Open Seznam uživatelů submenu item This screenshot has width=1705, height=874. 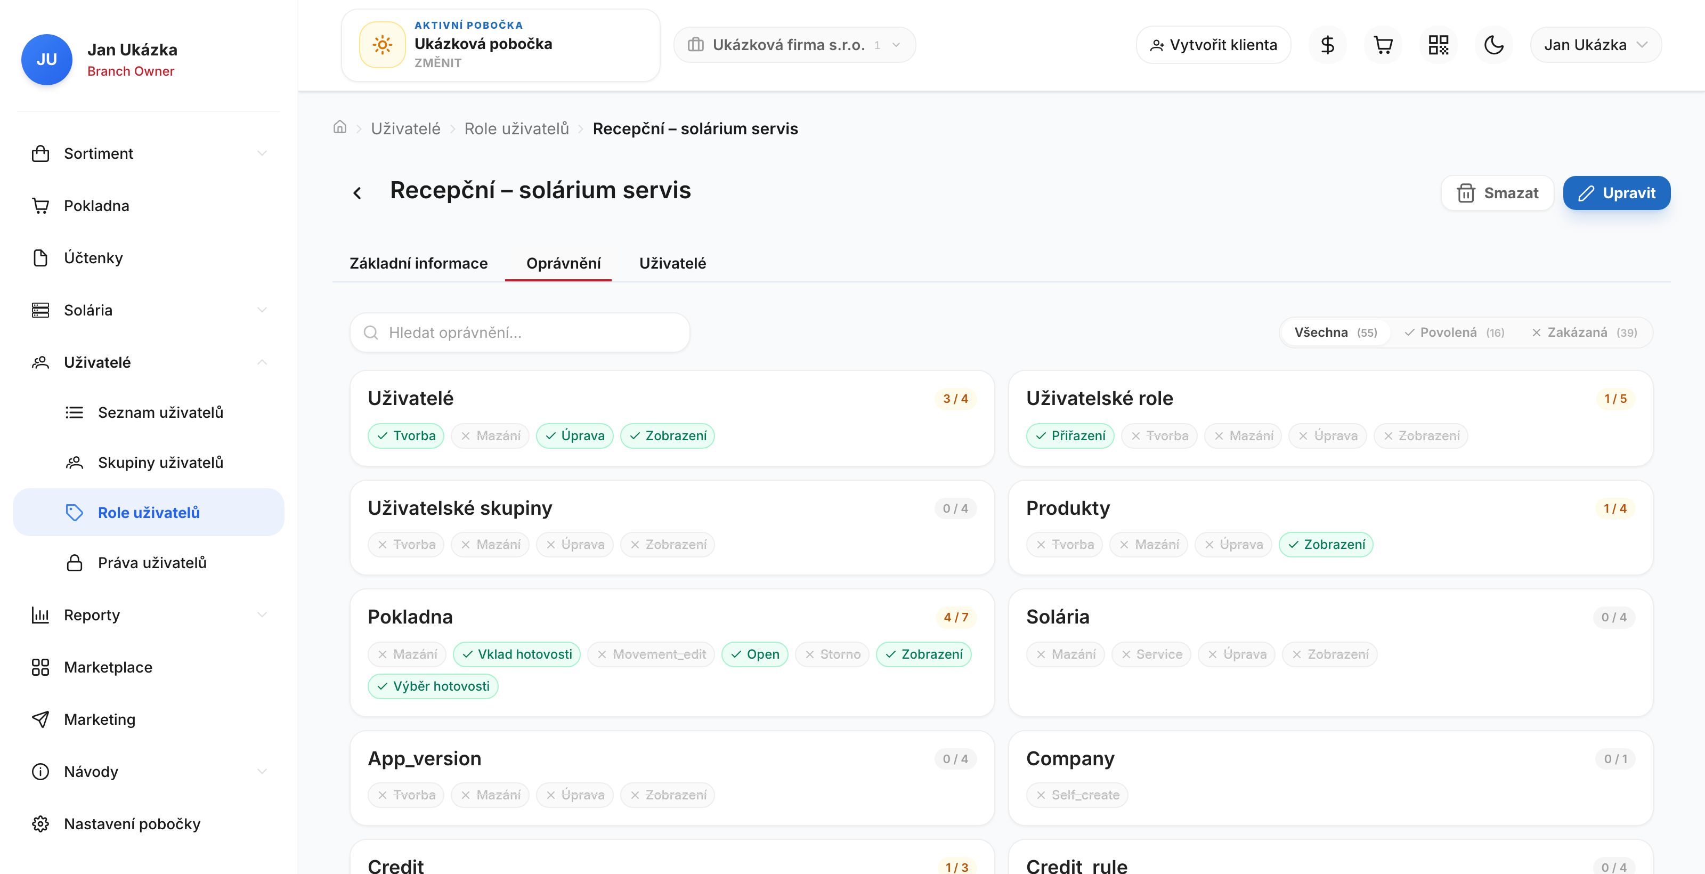coord(148,412)
